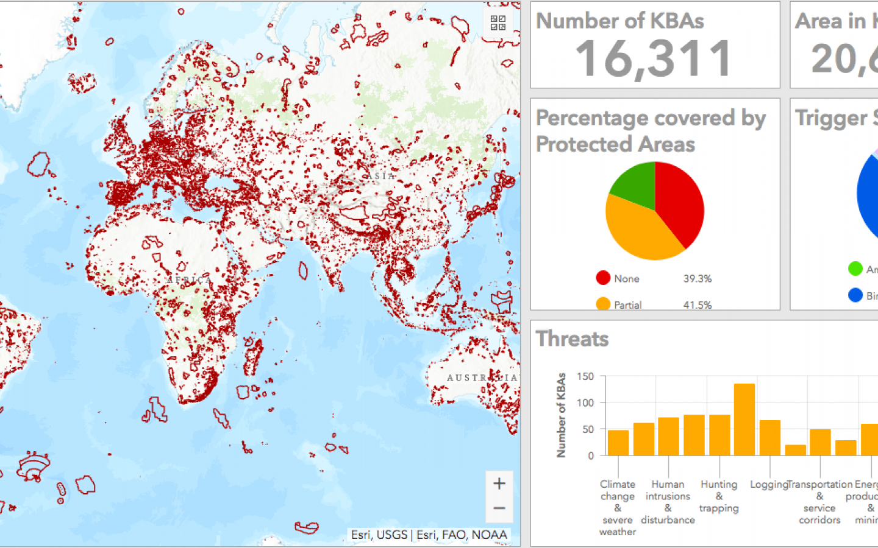Click the Human intrusions & disturbance bar
Image resolution: width=878 pixels, height=548 pixels.
coord(669,436)
